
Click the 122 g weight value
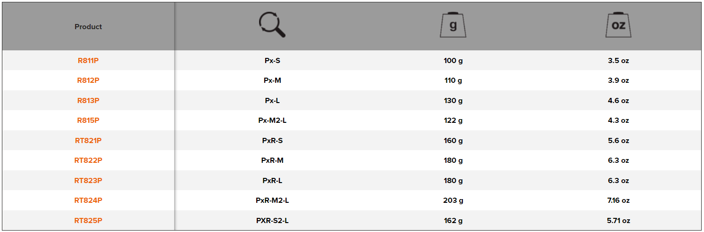click(x=453, y=120)
